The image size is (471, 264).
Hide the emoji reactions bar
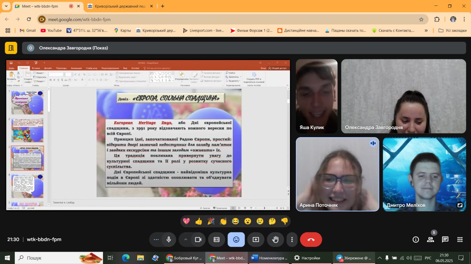point(236,239)
